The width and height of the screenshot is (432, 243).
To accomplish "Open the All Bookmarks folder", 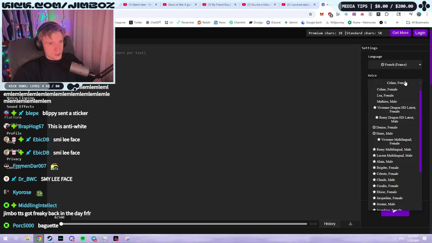I will pyautogui.click(x=417, y=23).
